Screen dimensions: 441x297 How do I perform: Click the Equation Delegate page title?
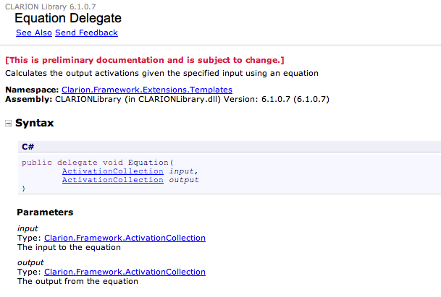[x=68, y=18]
